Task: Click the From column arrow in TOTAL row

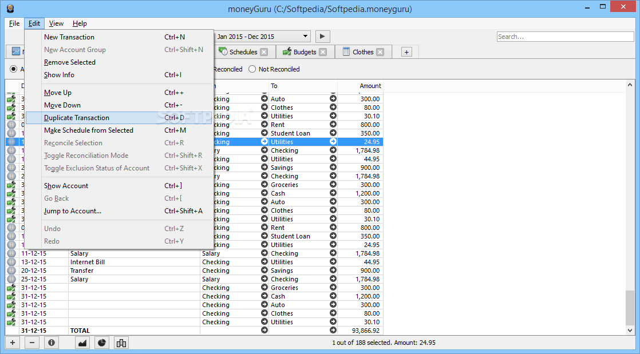Action: 264,331
